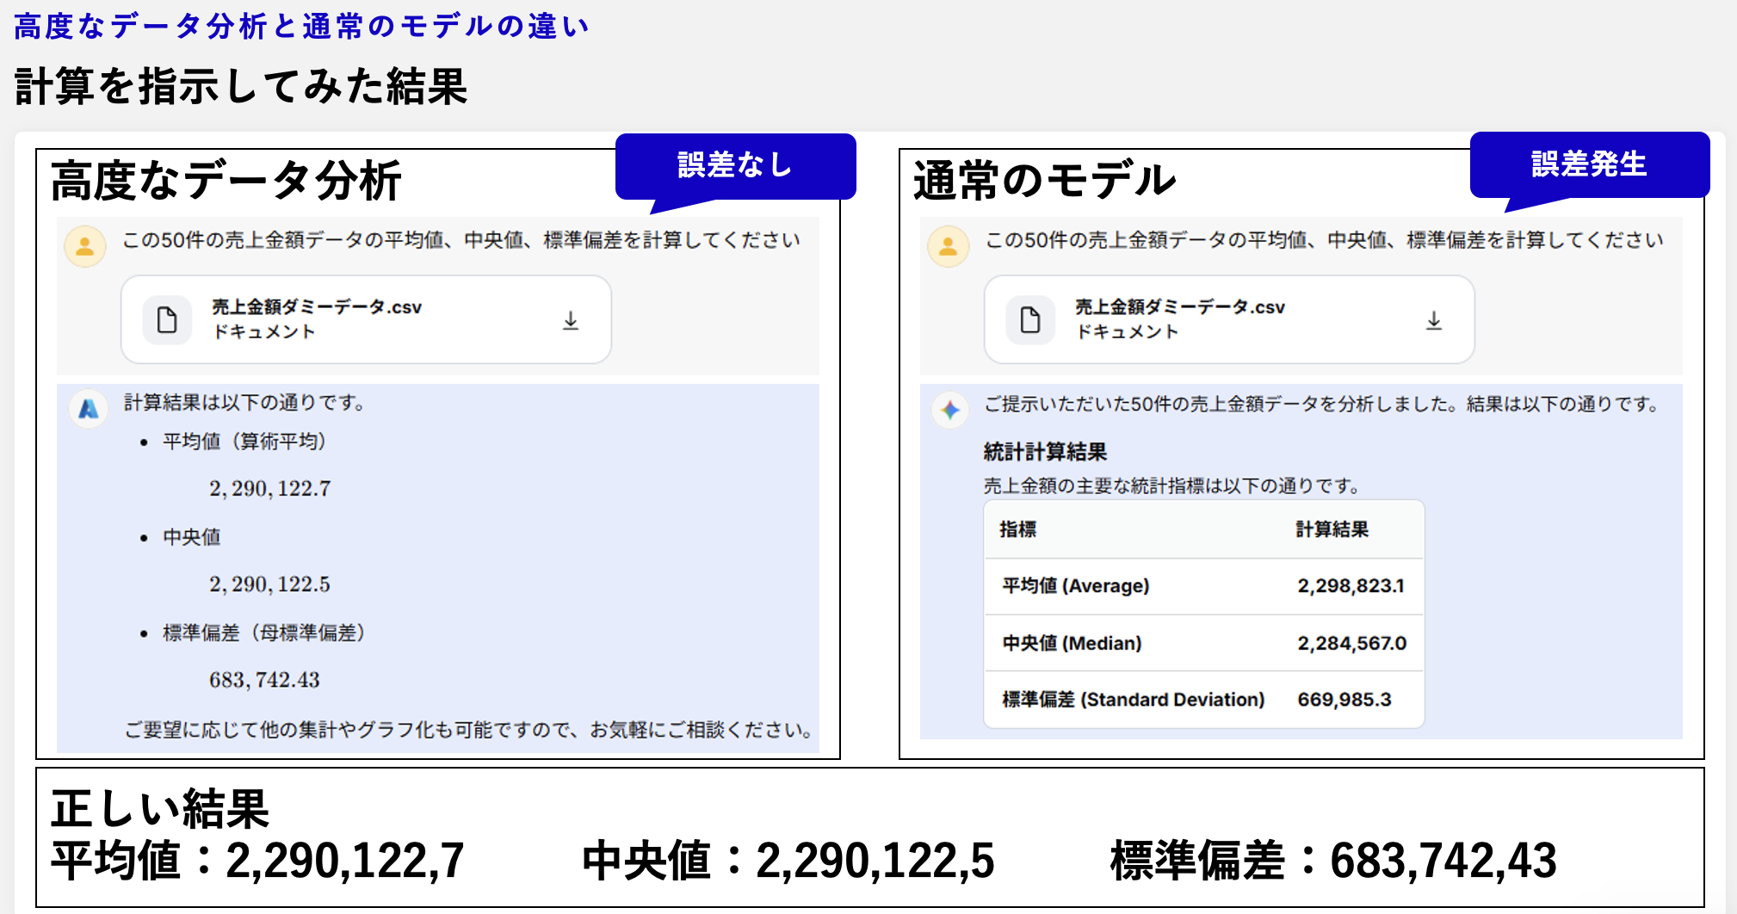
Task: Open 売上金額ダミーデータ.csv attachment card in left panel
Action: (x=366, y=319)
